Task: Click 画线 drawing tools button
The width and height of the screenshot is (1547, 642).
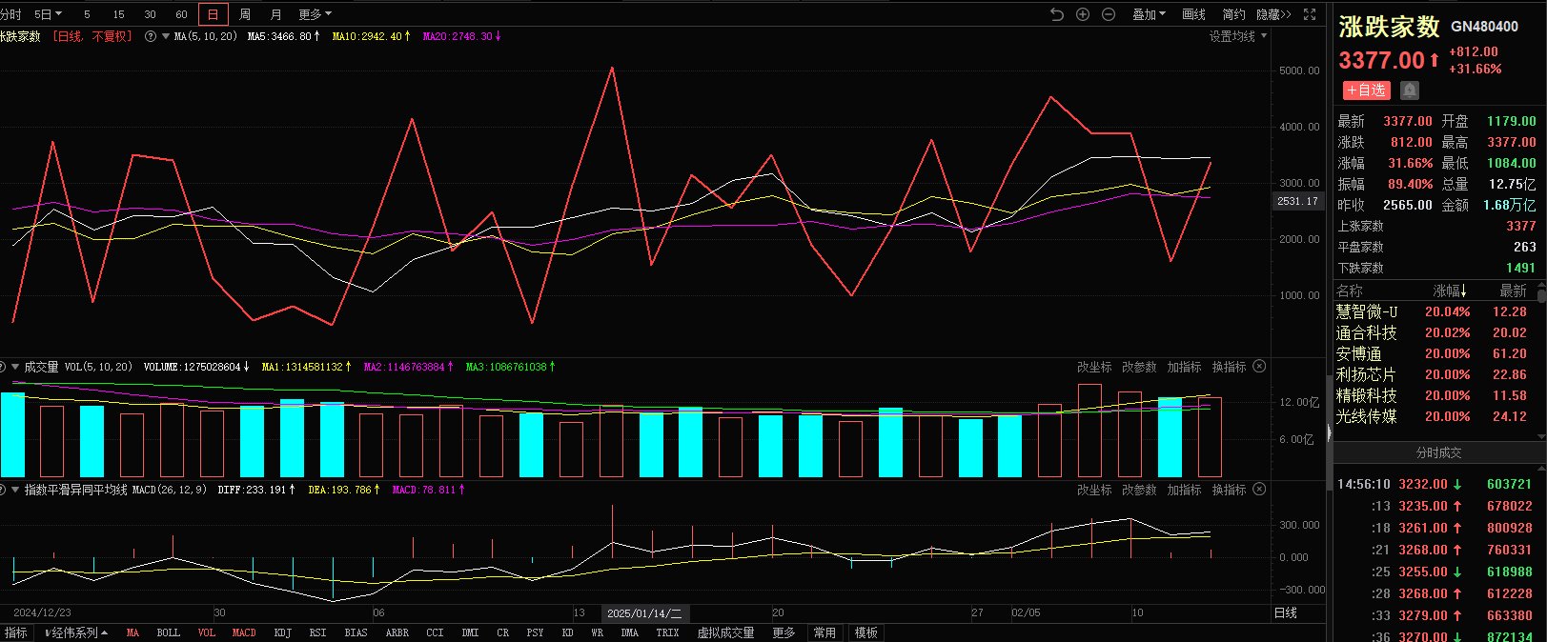Action: pyautogui.click(x=1193, y=14)
